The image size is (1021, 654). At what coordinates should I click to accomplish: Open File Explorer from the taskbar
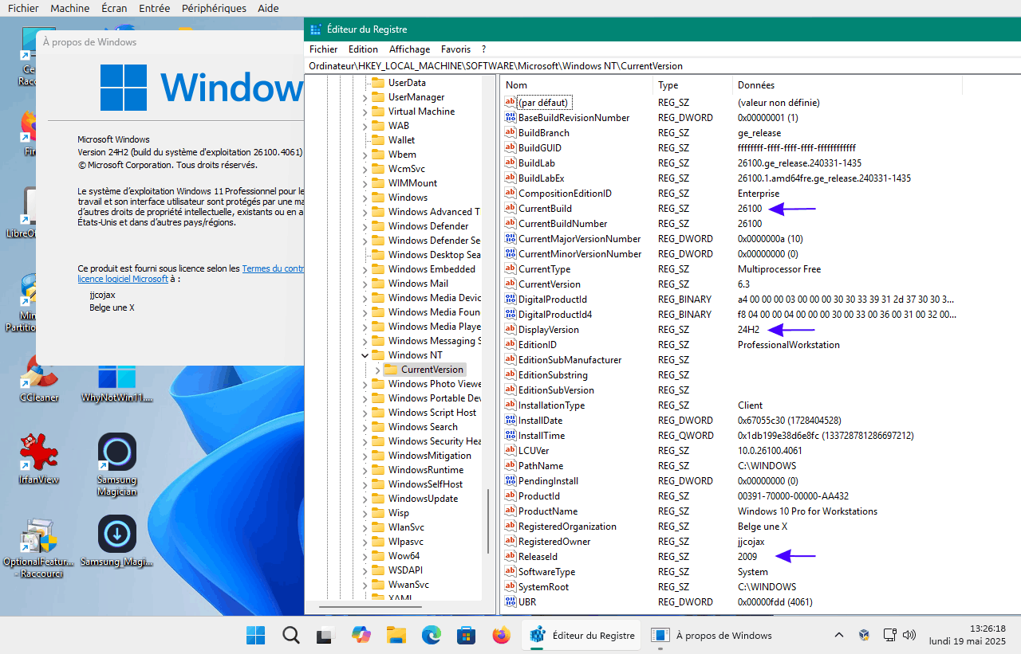396,635
